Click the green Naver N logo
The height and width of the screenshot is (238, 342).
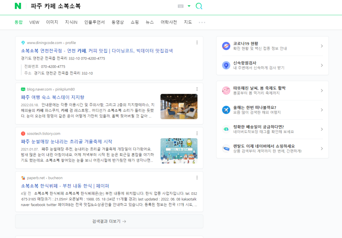(18, 6)
